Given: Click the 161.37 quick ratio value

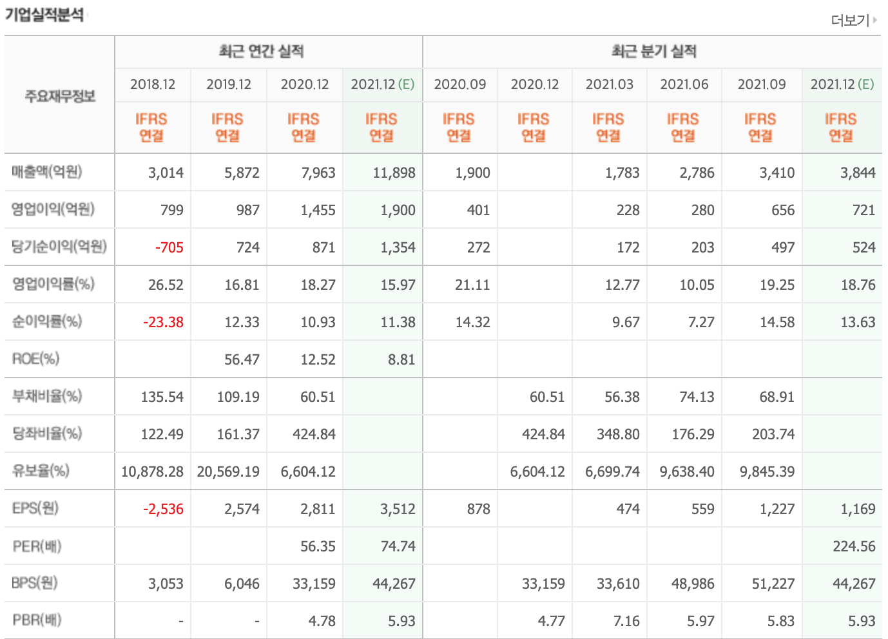Looking at the screenshot, I should coord(238,434).
